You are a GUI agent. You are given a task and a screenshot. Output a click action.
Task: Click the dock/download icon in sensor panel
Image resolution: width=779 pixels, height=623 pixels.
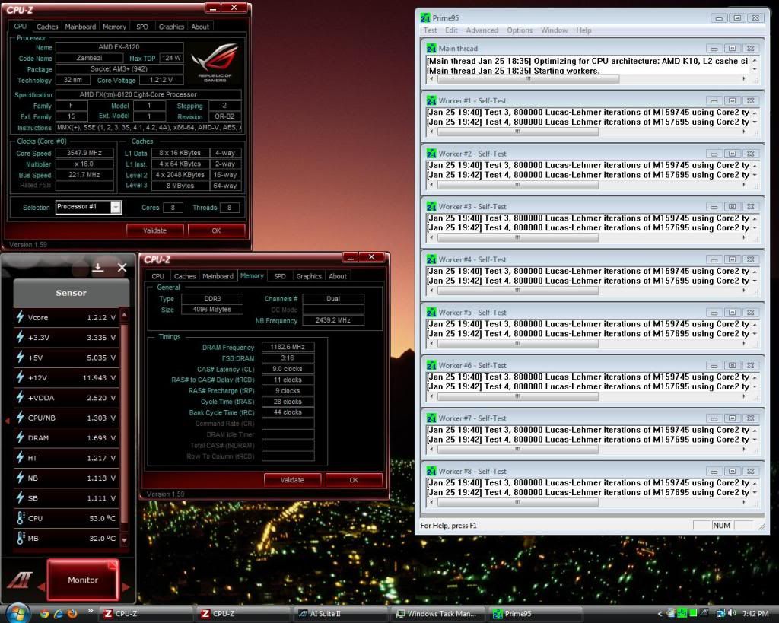(98, 267)
